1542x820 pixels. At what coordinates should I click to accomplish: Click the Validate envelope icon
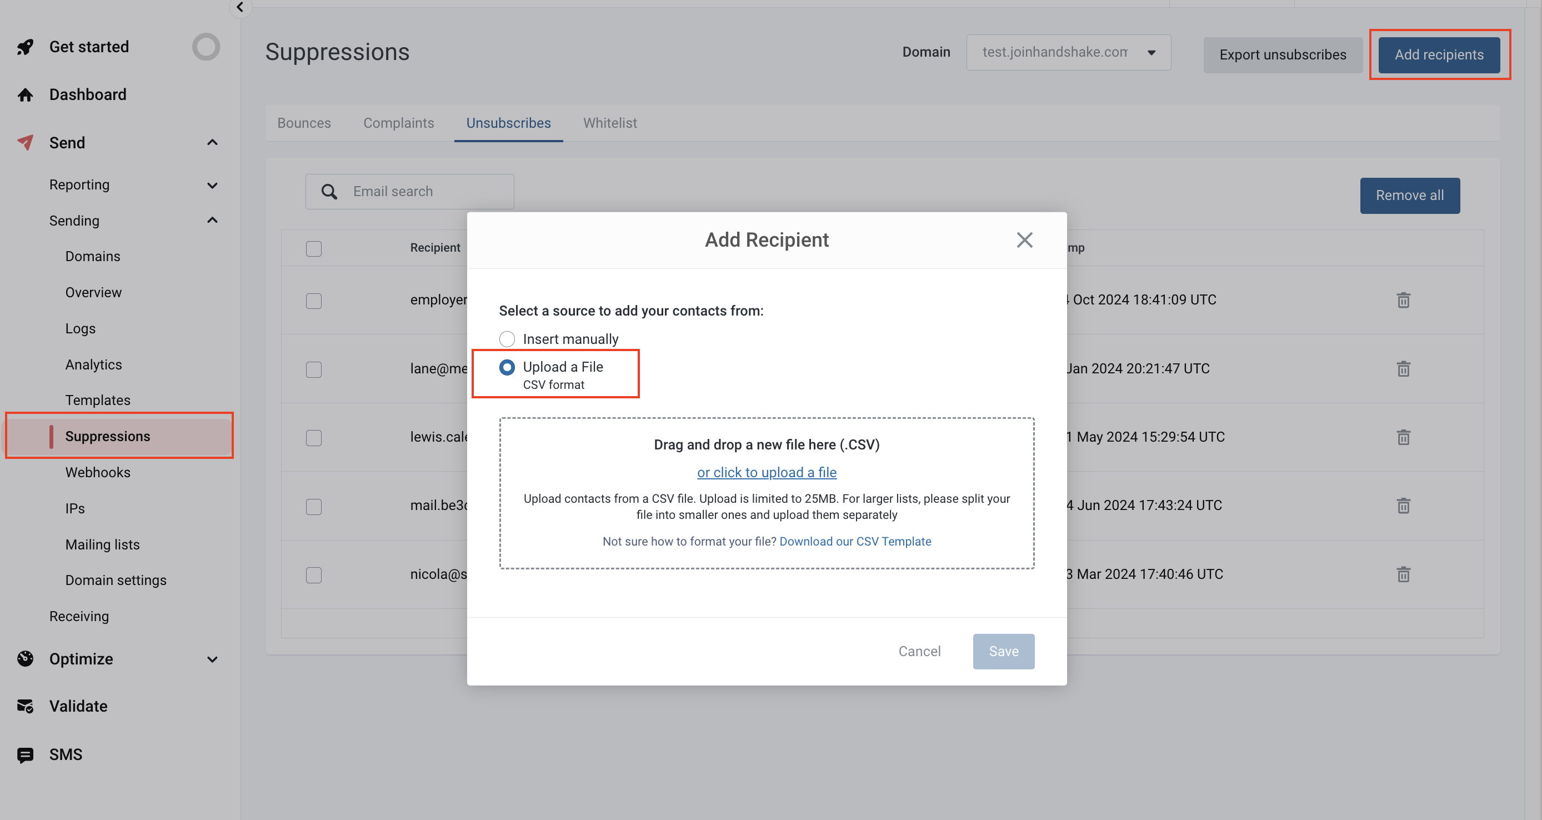[25, 706]
